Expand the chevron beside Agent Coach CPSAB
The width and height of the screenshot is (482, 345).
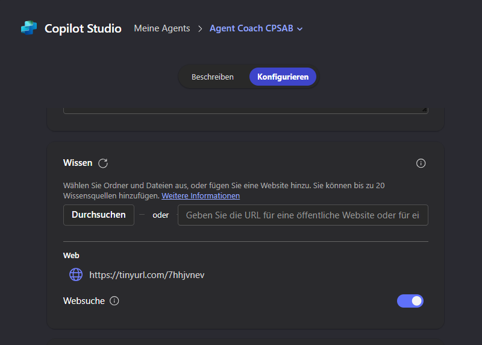tap(300, 29)
